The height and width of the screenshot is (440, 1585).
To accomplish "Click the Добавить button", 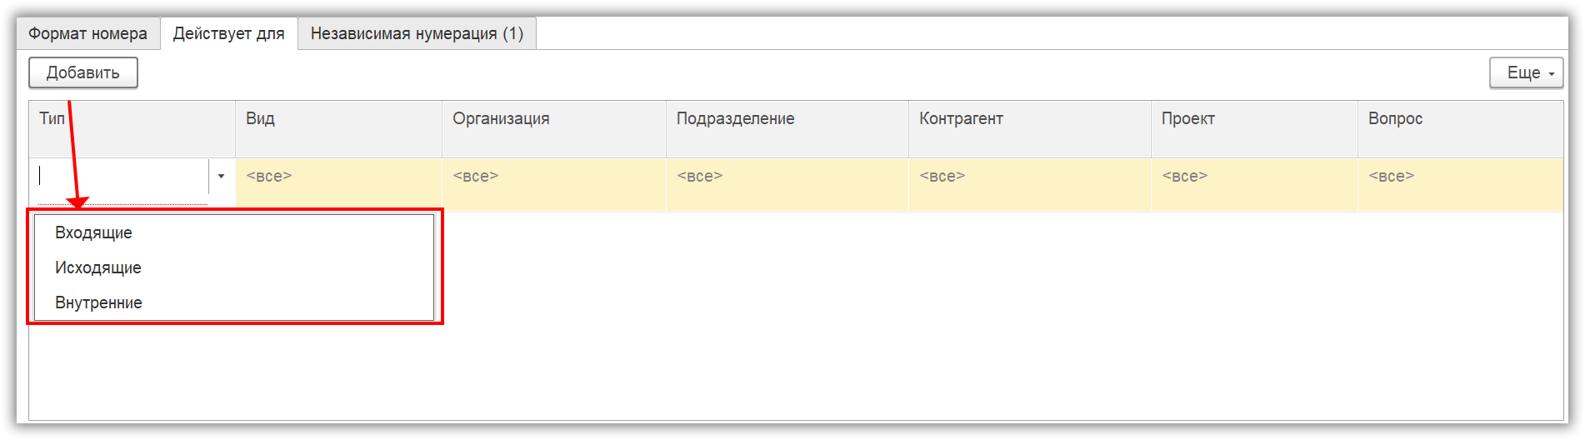I will coord(83,73).
